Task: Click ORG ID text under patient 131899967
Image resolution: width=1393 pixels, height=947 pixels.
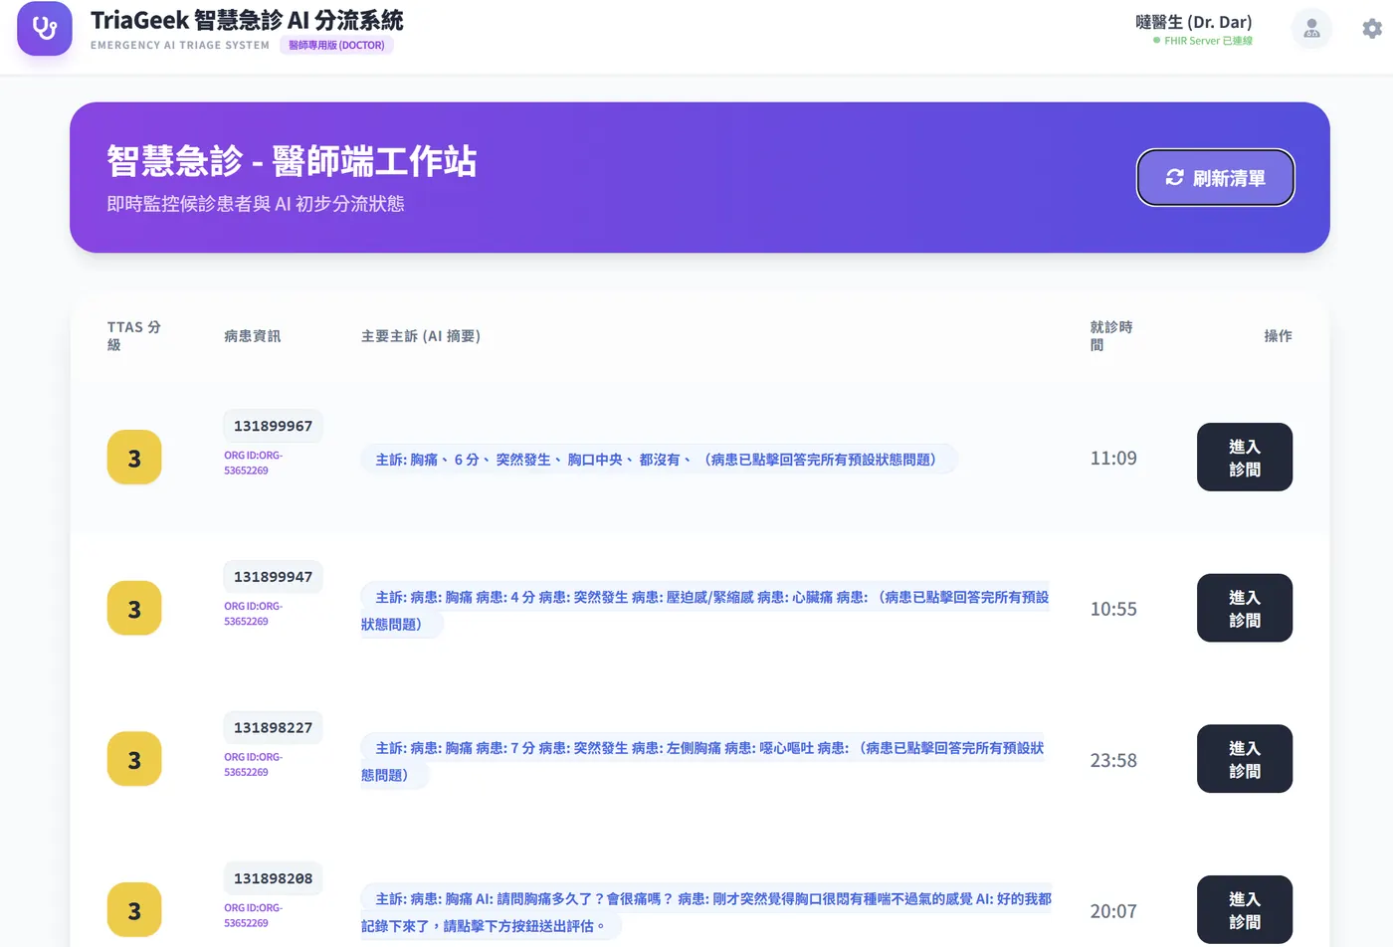Action: pos(254,463)
